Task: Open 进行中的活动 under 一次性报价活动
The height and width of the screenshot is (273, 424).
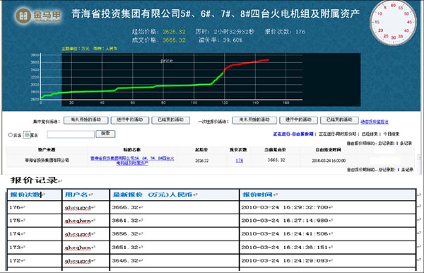Action: [298, 120]
